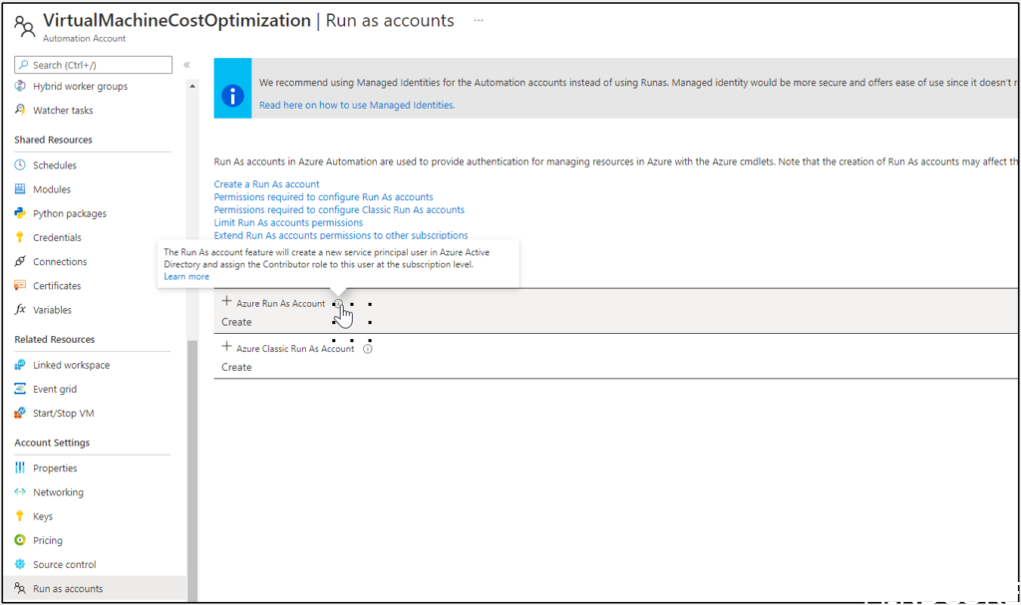Go to Source control under Account Settings

tap(65, 564)
